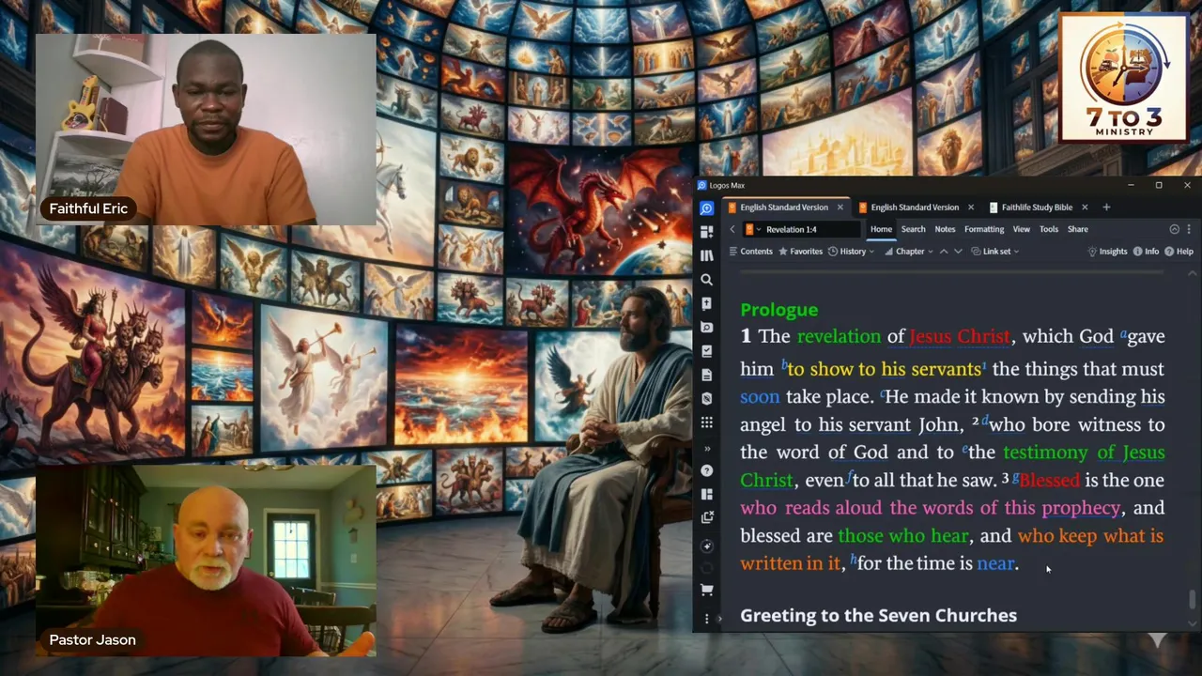This screenshot has width=1202, height=676.
Task: Open the shopping cart icon in sidebar
Action: click(707, 590)
